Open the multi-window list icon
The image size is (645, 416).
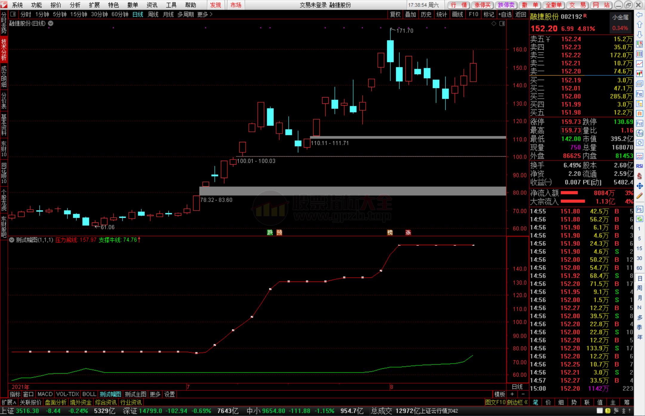coord(639,84)
